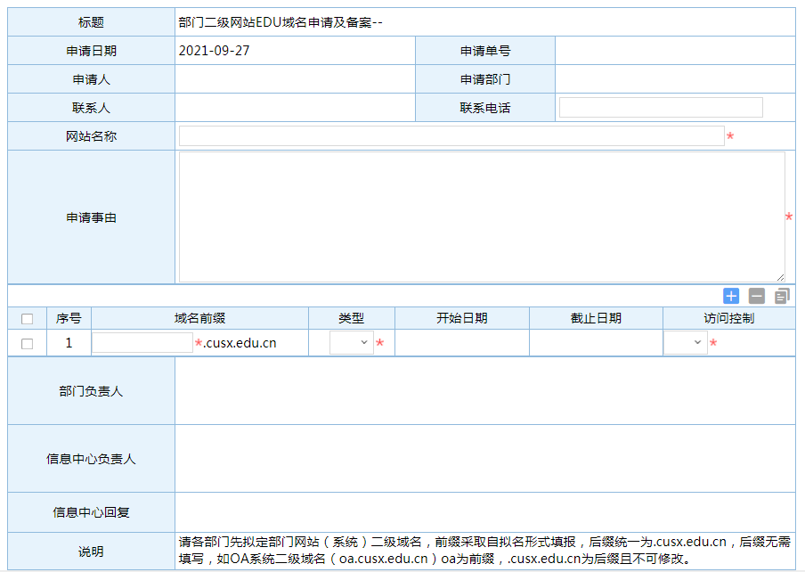The width and height of the screenshot is (805, 572).
Task: Click the 联系电话 text box
Action: pyautogui.click(x=661, y=108)
